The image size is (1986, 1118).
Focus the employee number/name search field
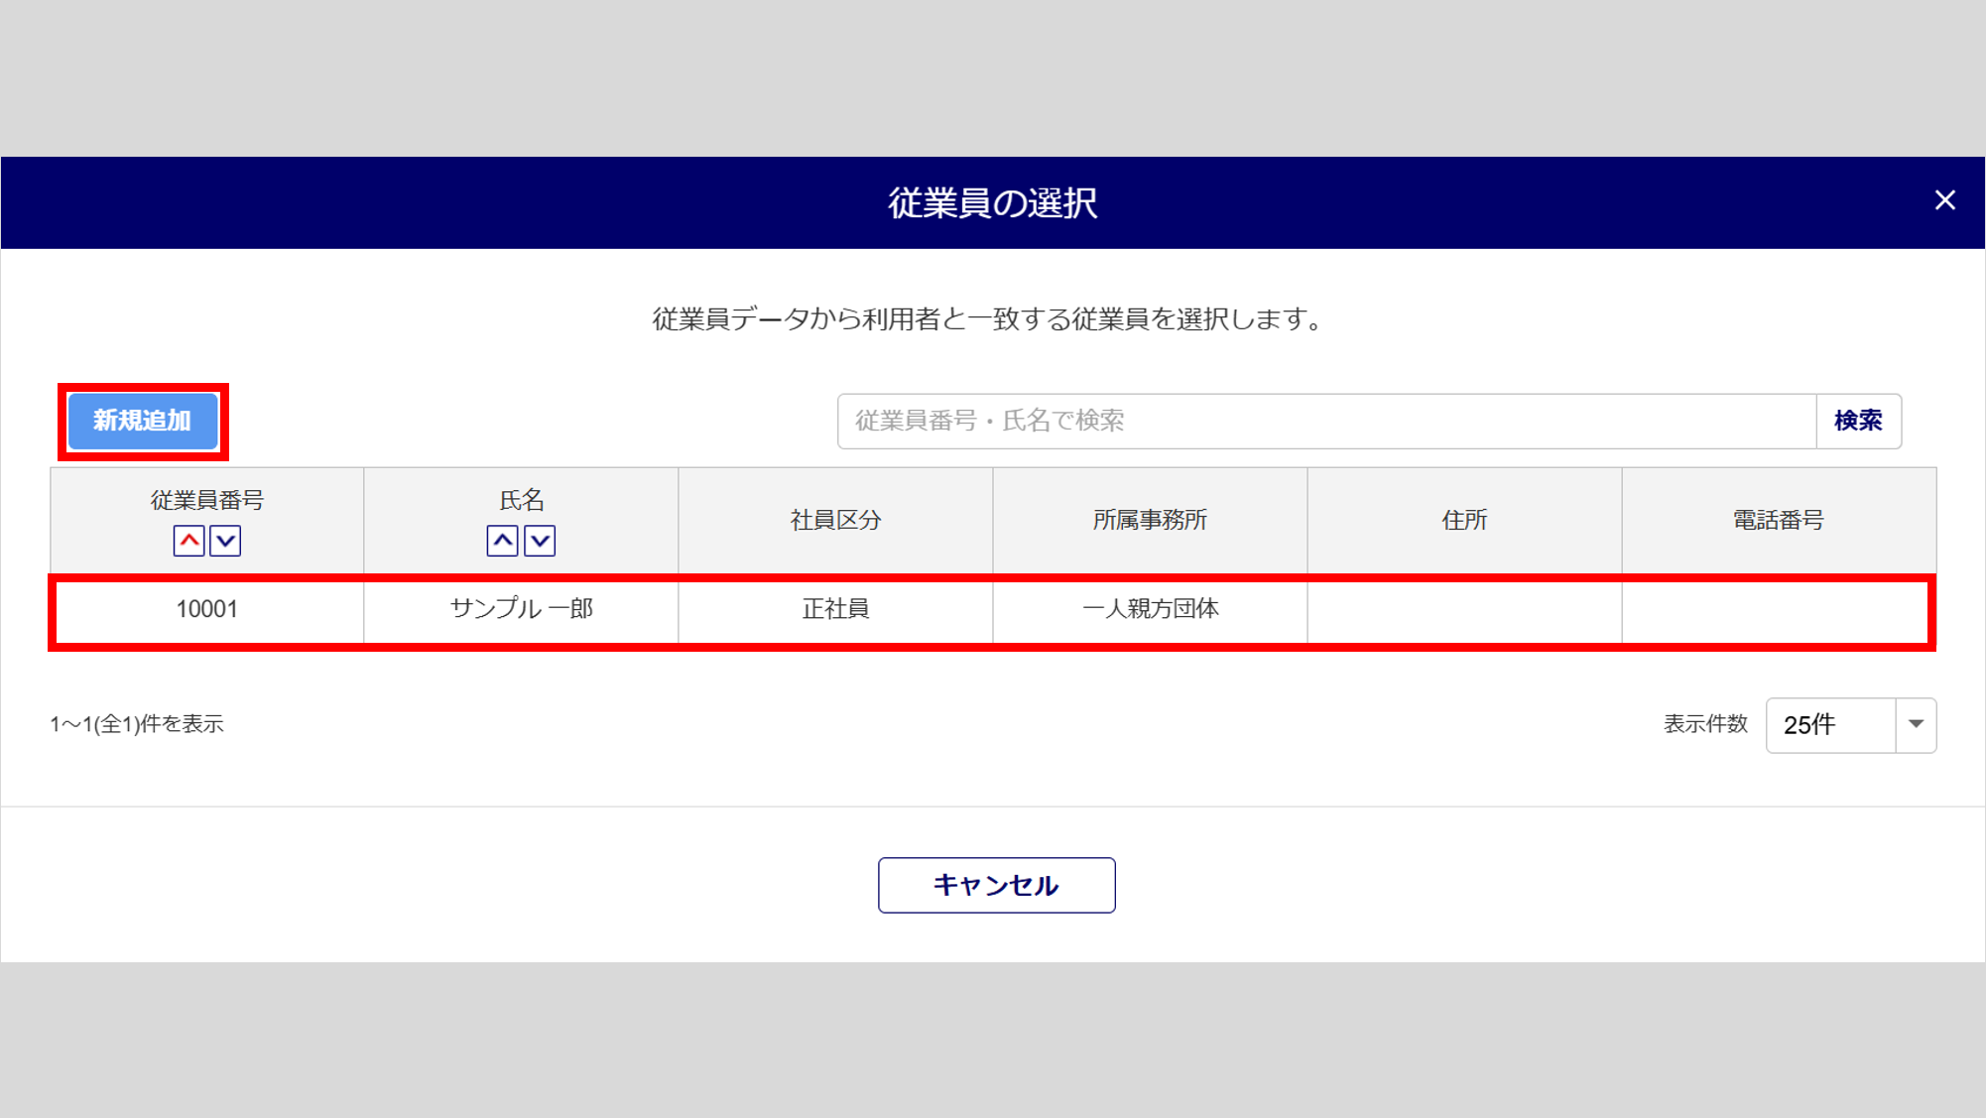(x=1326, y=421)
